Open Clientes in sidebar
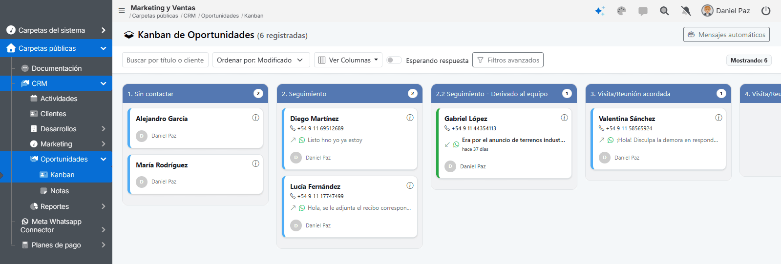 pos(53,114)
